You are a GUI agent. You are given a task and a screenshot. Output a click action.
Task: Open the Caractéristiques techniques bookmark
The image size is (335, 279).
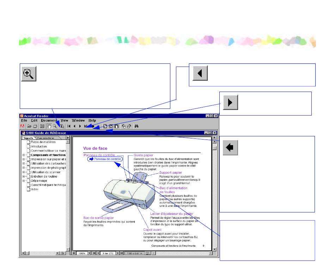[x=49, y=185]
